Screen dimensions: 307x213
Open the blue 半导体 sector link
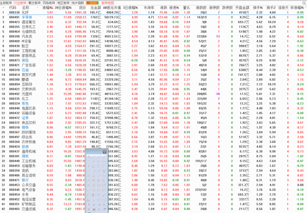[x=27, y=17]
